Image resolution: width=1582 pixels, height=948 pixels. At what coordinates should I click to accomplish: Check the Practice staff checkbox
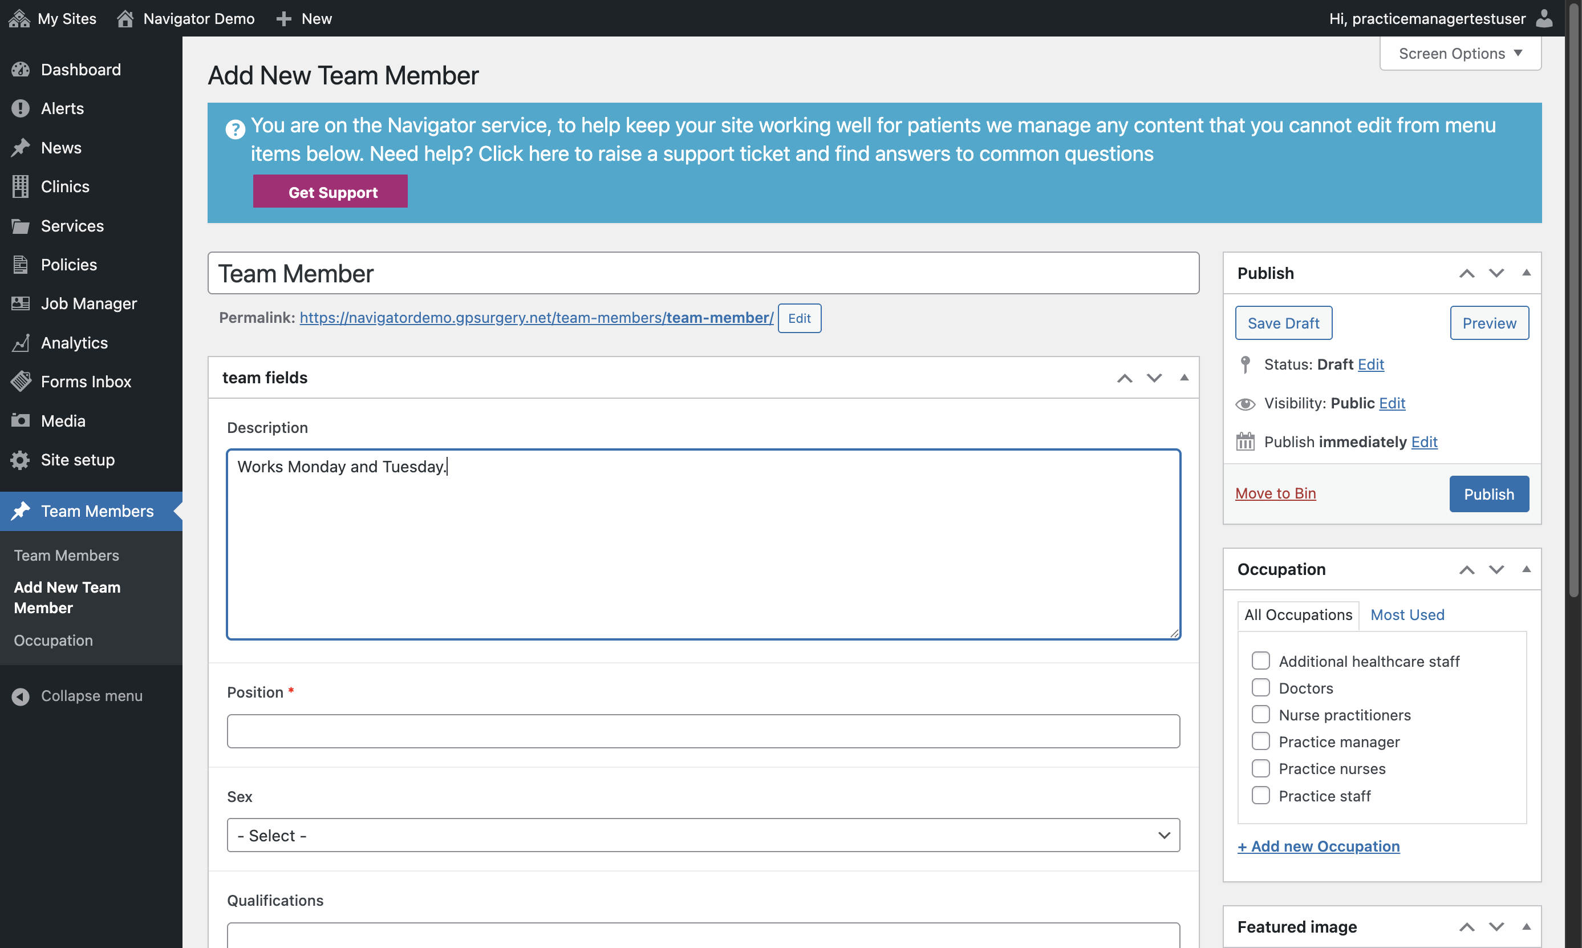(x=1261, y=796)
